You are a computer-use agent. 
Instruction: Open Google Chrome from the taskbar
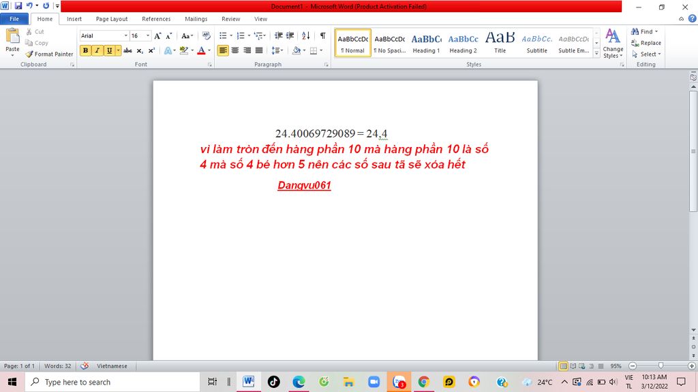tap(424, 382)
